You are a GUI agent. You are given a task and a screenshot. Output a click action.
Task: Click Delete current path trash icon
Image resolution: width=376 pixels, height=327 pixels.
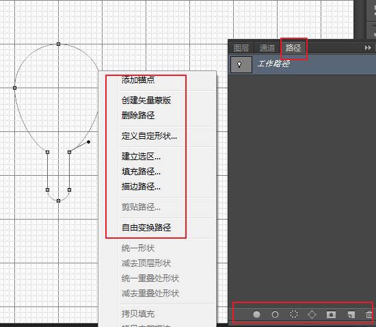368,314
